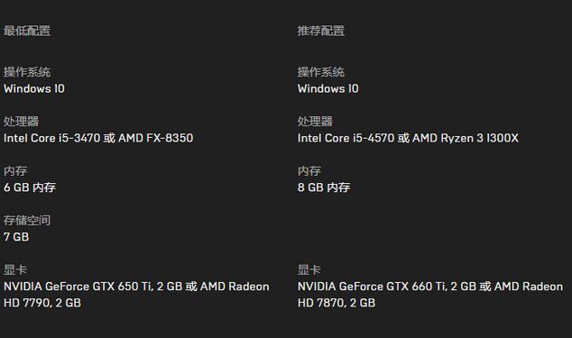
Task: Click the recommended 显卡 label
Action: click(x=309, y=269)
